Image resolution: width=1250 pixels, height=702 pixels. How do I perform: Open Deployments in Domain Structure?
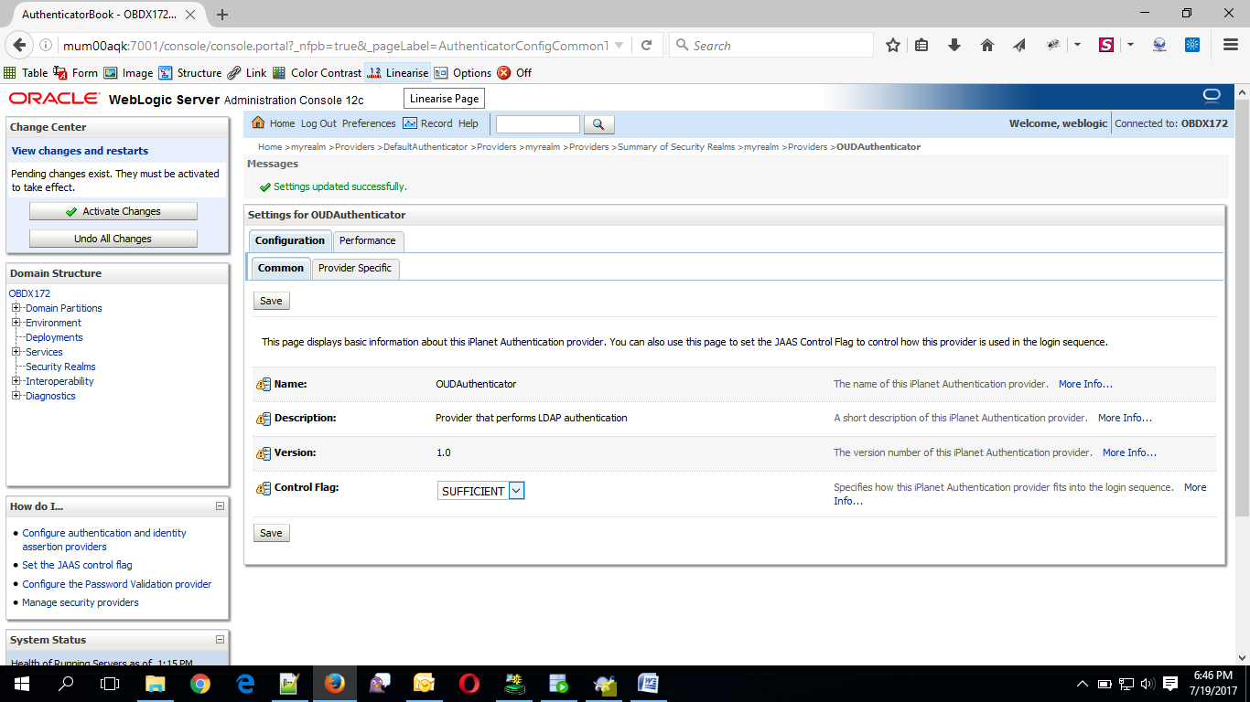pyautogui.click(x=54, y=337)
